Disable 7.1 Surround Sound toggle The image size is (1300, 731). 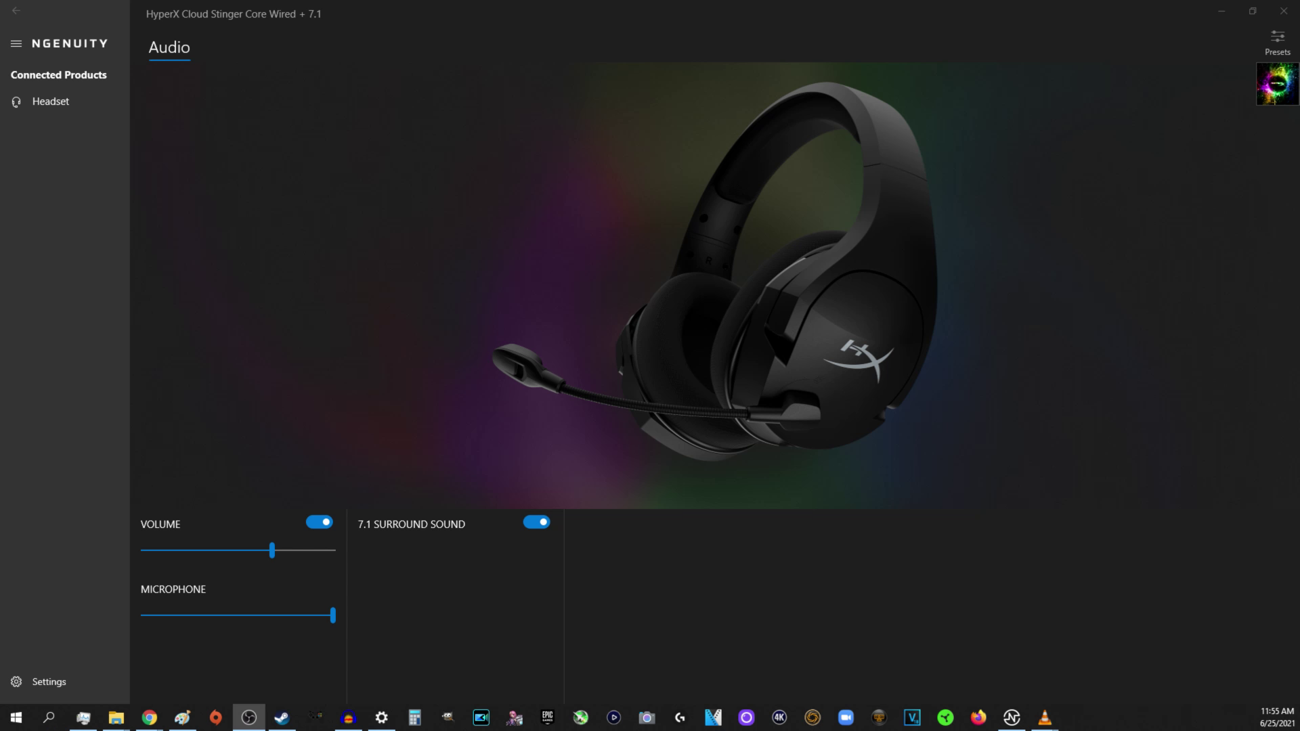[x=536, y=522]
